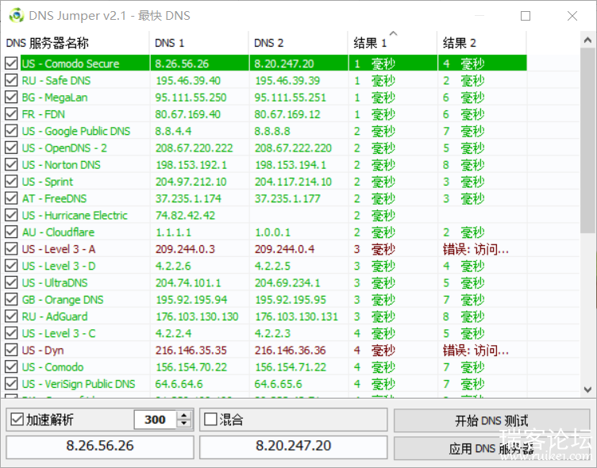Uncheck the US - Sprint checkbox
The width and height of the screenshot is (597, 468).
click(11, 182)
